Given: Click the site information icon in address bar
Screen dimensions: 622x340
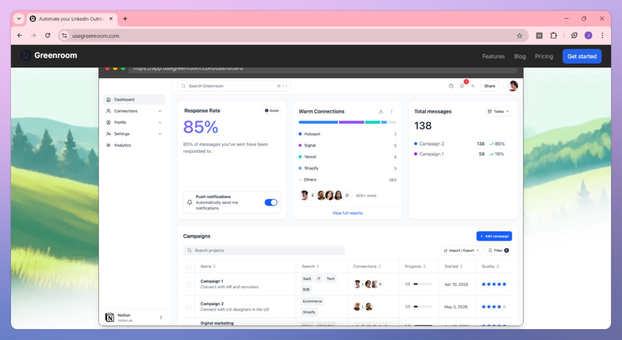Looking at the screenshot, I should 64,36.
